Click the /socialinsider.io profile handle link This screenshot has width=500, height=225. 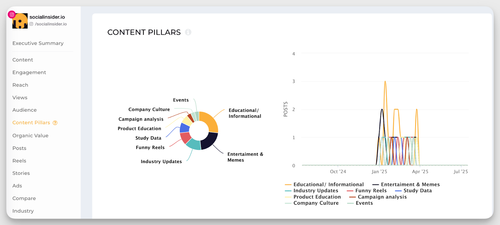pos(51,24)
